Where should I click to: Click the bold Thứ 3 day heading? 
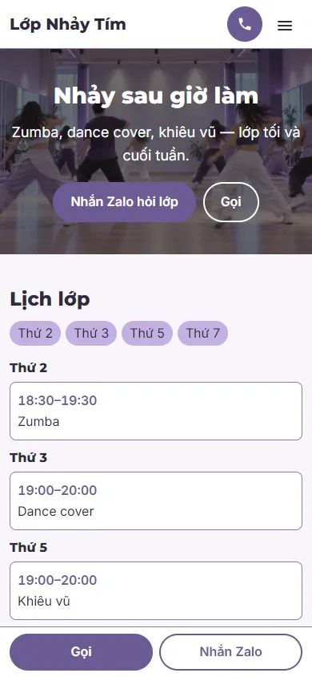pos(29,458)
